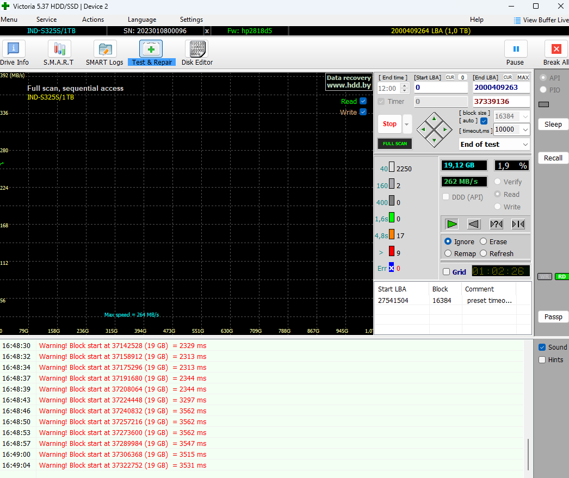
Task: Click the left arrow on navigation diamond
Action: pyautogui.click(x=423, y=129)
